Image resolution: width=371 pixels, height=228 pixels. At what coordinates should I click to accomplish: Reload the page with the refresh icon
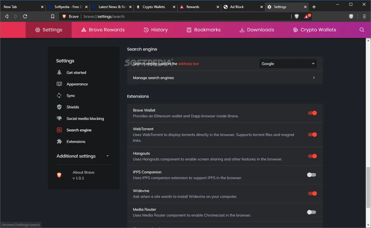[x=25, y=16]
